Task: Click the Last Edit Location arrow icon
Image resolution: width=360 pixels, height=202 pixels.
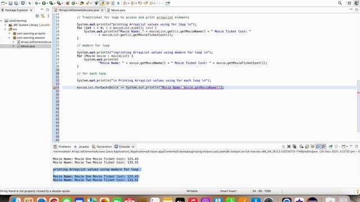Action: pyautogui.click(x=140, y=3)
